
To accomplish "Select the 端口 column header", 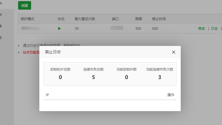I will pyautogui.click(x=115, y=19).
